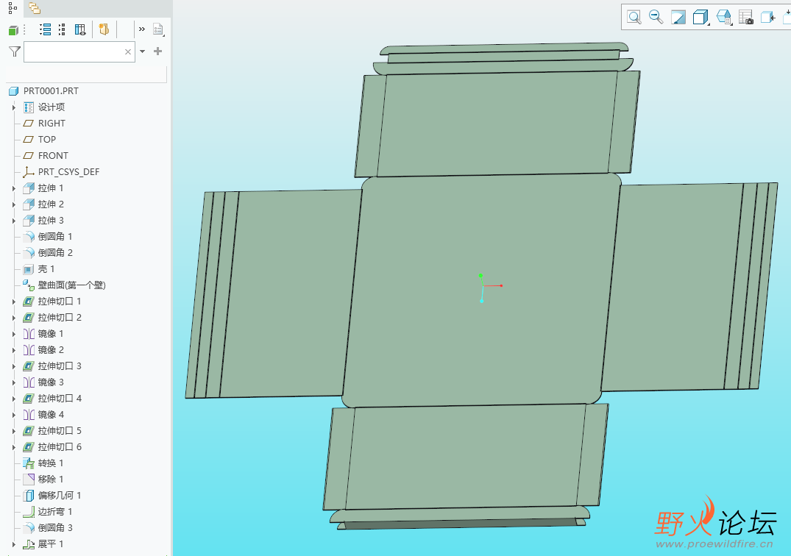The image size is (791, 556).
Task: Expand the 拉伸切口 1 feature
Action: click(x=14, y=302)
